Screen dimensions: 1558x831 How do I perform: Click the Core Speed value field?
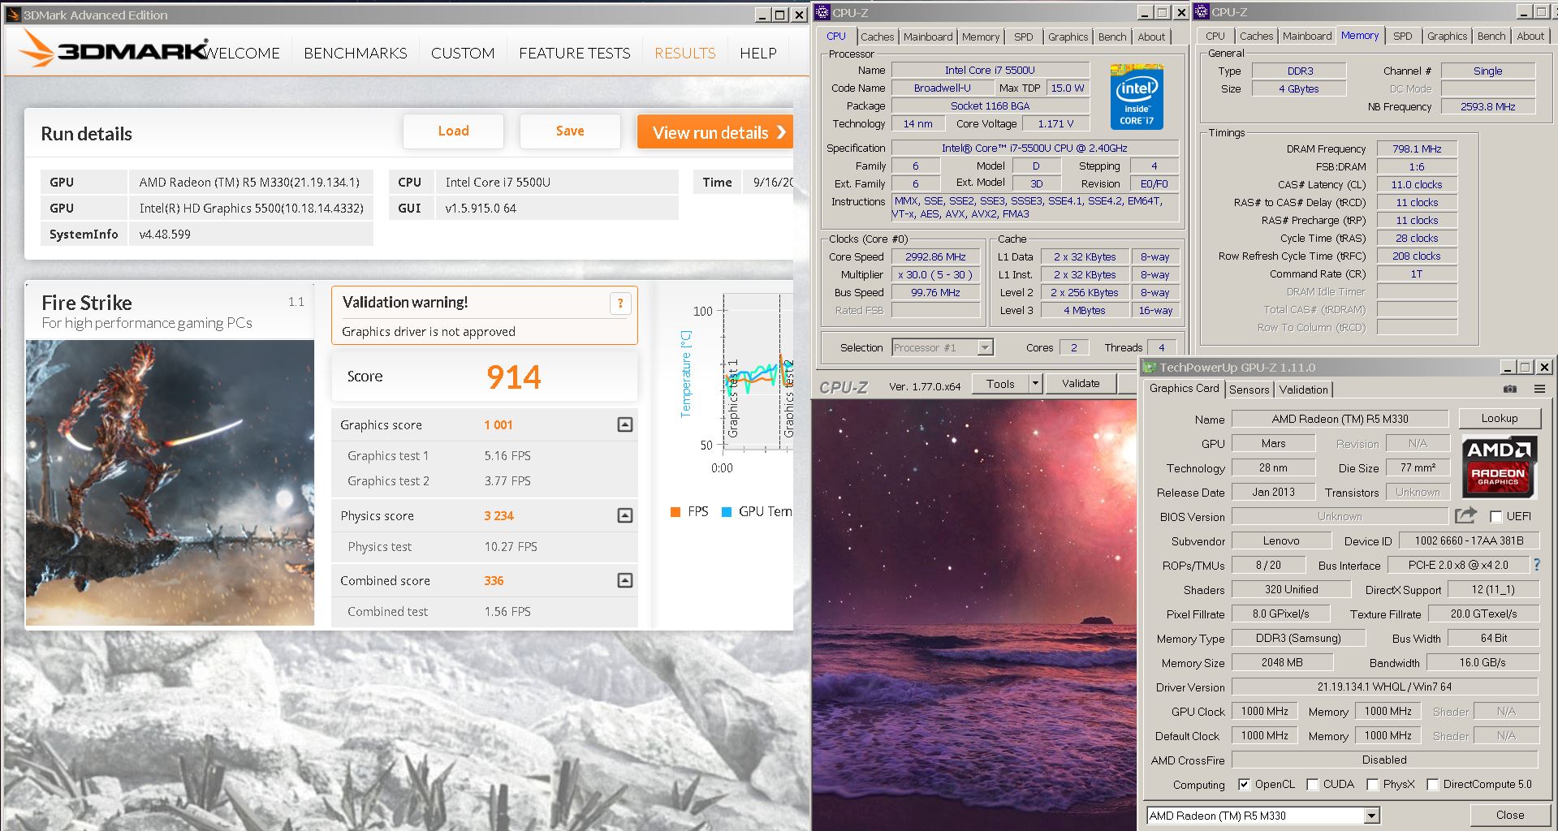coord(935,256)
